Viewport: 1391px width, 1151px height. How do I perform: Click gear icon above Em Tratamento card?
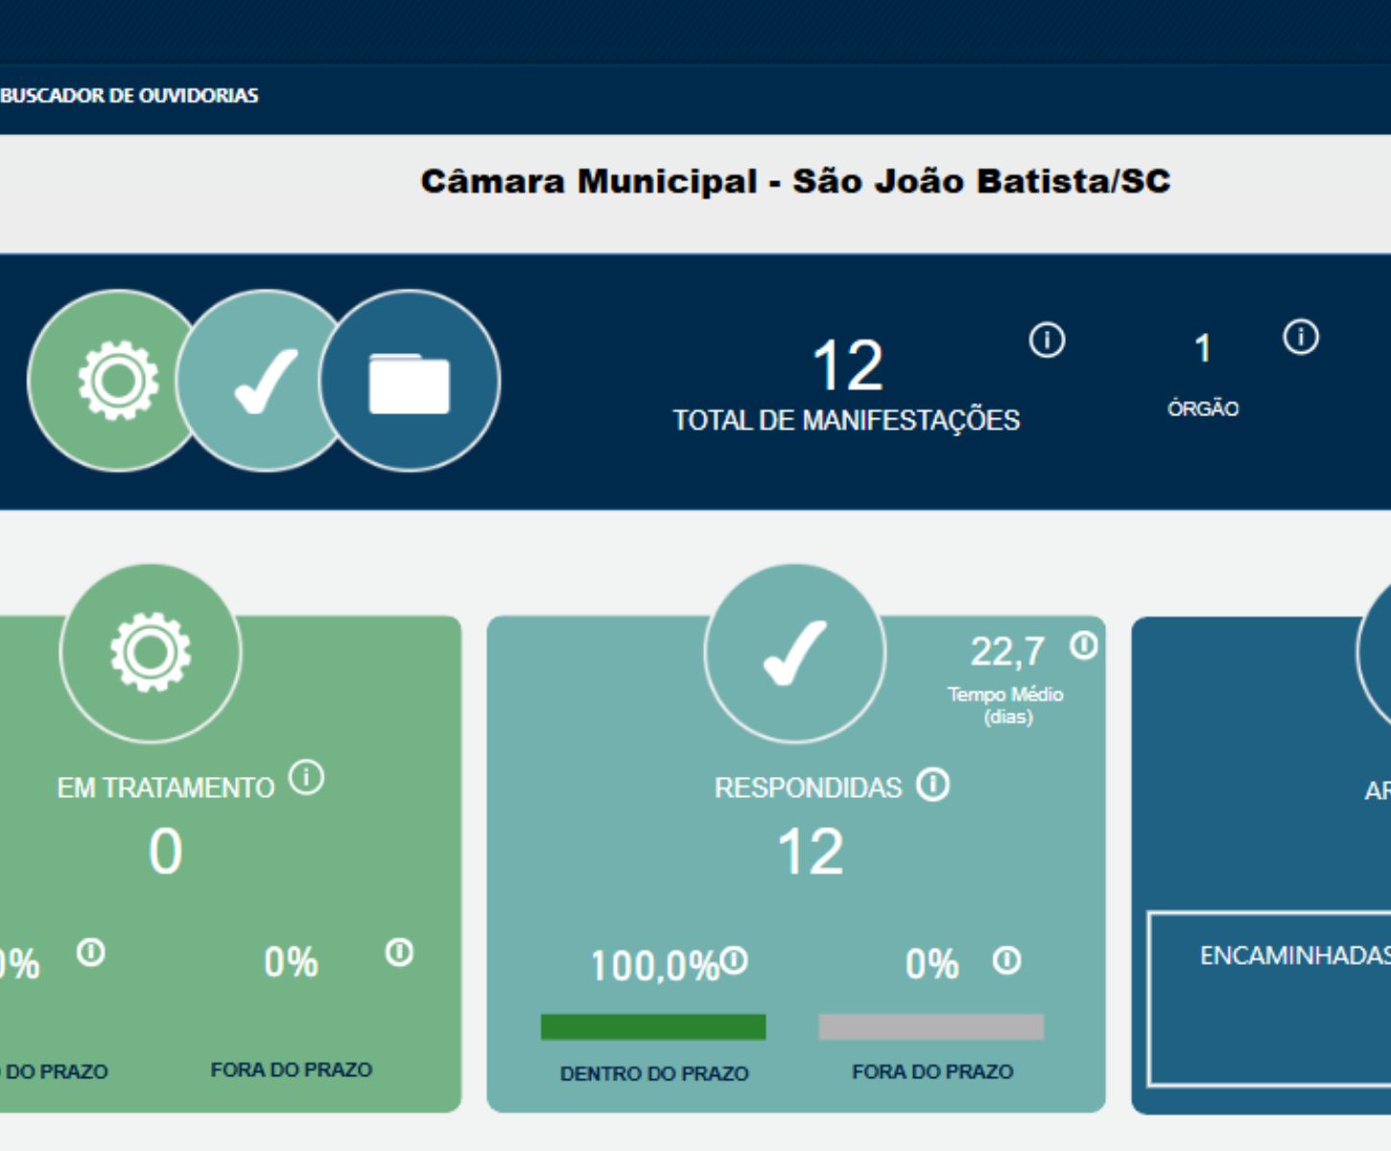click(151, 653)
